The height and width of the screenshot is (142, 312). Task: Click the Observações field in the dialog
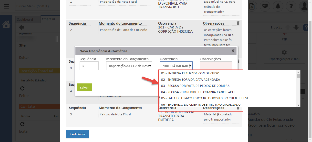[216, 66]
